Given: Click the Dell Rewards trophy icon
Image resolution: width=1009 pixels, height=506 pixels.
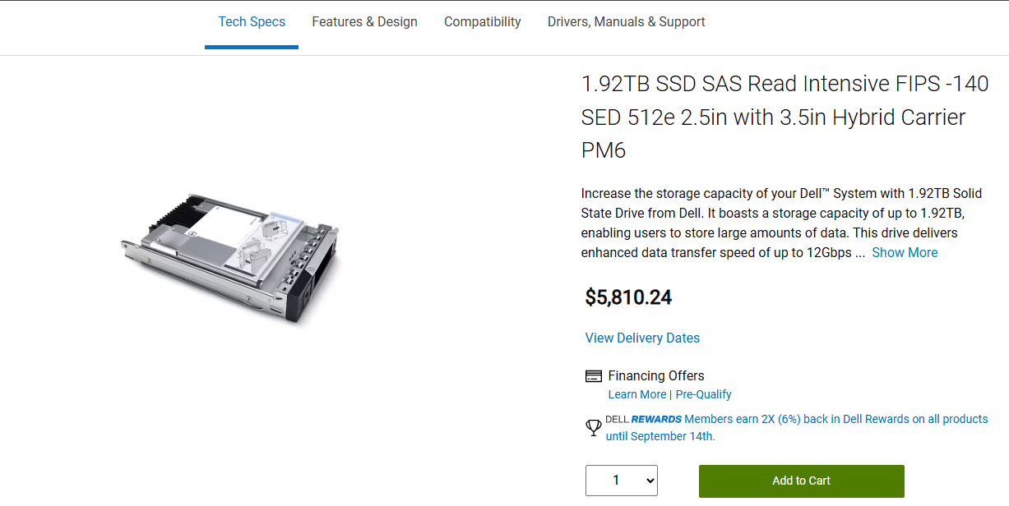Looking at the screenshot, I should tap(593, 428).
